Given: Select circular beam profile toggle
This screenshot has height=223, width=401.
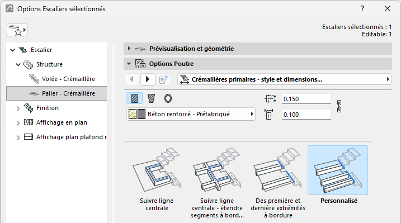Looking at the screenshot, I should [x=168, y=98].
